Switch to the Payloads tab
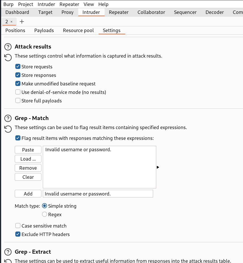Screen dimensions: 243x263 44,30
